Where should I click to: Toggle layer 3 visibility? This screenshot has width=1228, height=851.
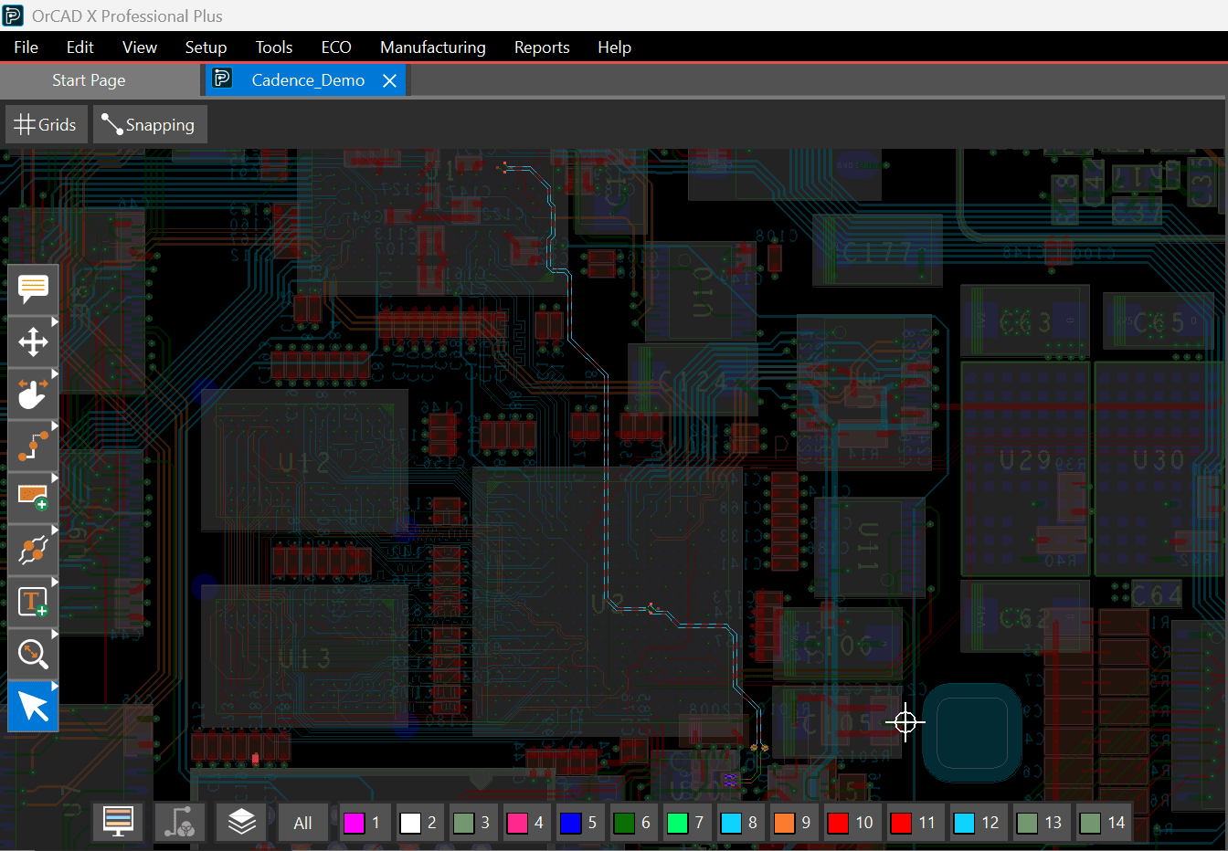tap(471, 823)
